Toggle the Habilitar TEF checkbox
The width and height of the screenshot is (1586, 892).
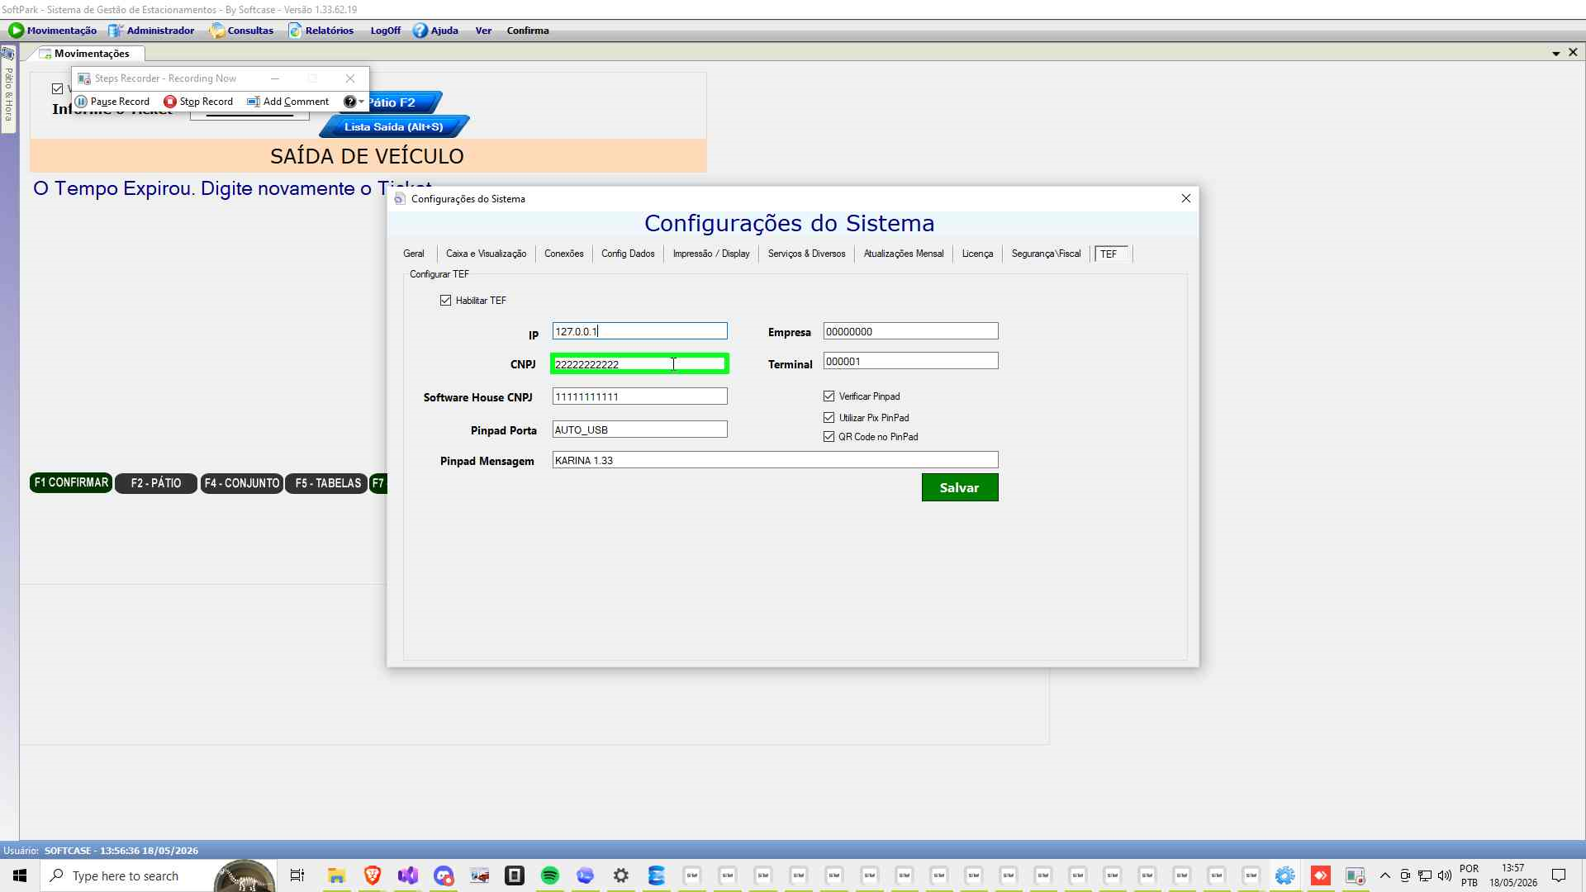pyautogui.click(x=446, y=301)
